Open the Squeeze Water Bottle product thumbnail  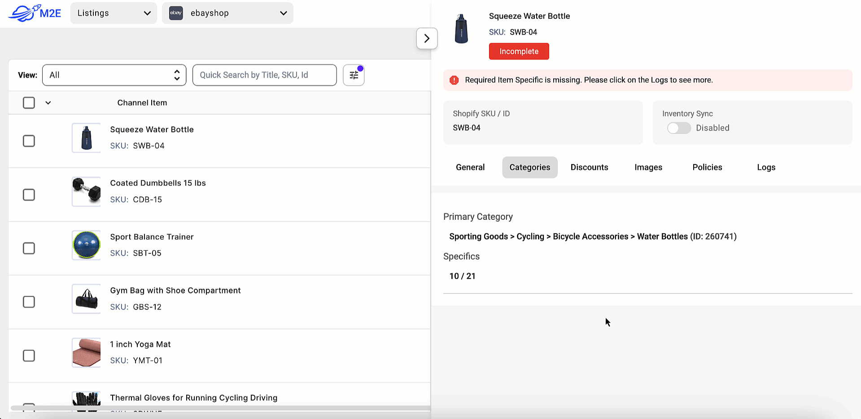coord(86,138)
